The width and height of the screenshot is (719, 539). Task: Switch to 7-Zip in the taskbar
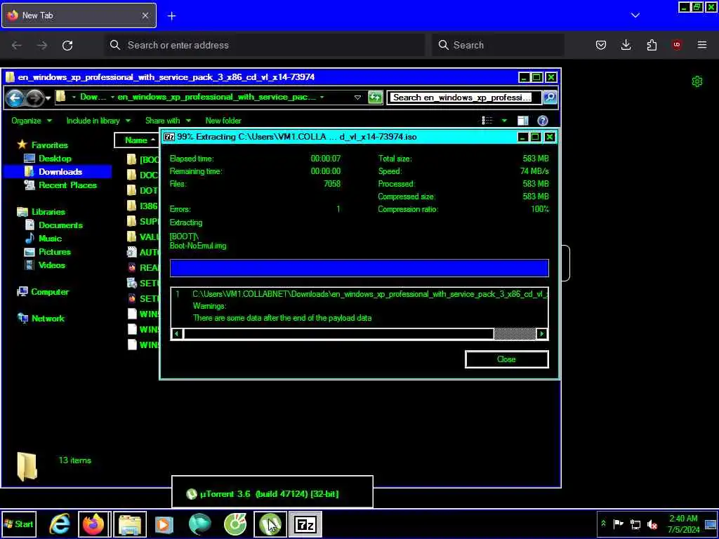coord(305,524)
